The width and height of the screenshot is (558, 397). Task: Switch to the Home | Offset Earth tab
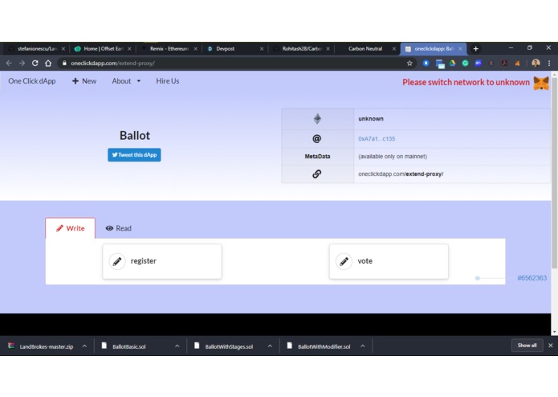pyautogui.click(x=103, y=49)
